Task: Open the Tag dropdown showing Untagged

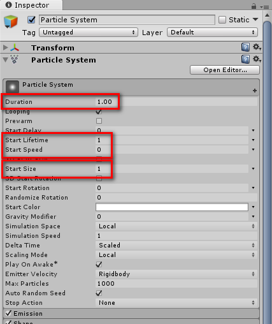Action: pos(89,33)
